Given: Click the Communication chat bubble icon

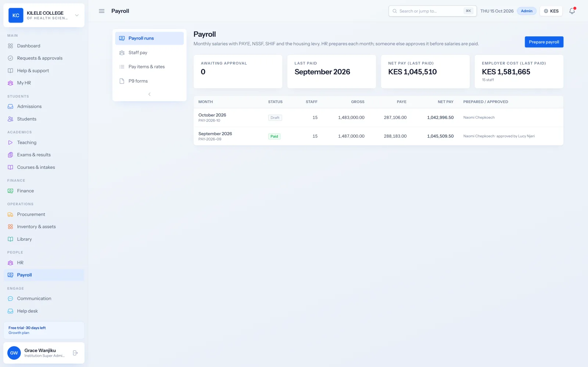Looking at the screenshot, I should pyautogui.click(x=10, y=299).
